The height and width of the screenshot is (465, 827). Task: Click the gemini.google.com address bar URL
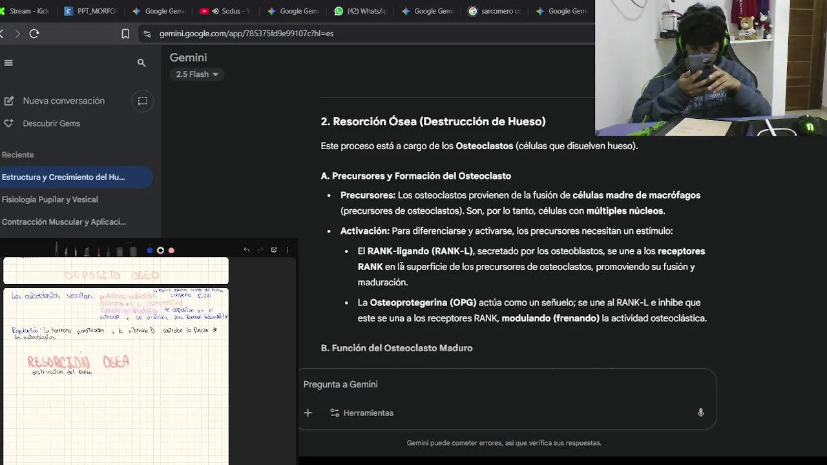(246, 34)
